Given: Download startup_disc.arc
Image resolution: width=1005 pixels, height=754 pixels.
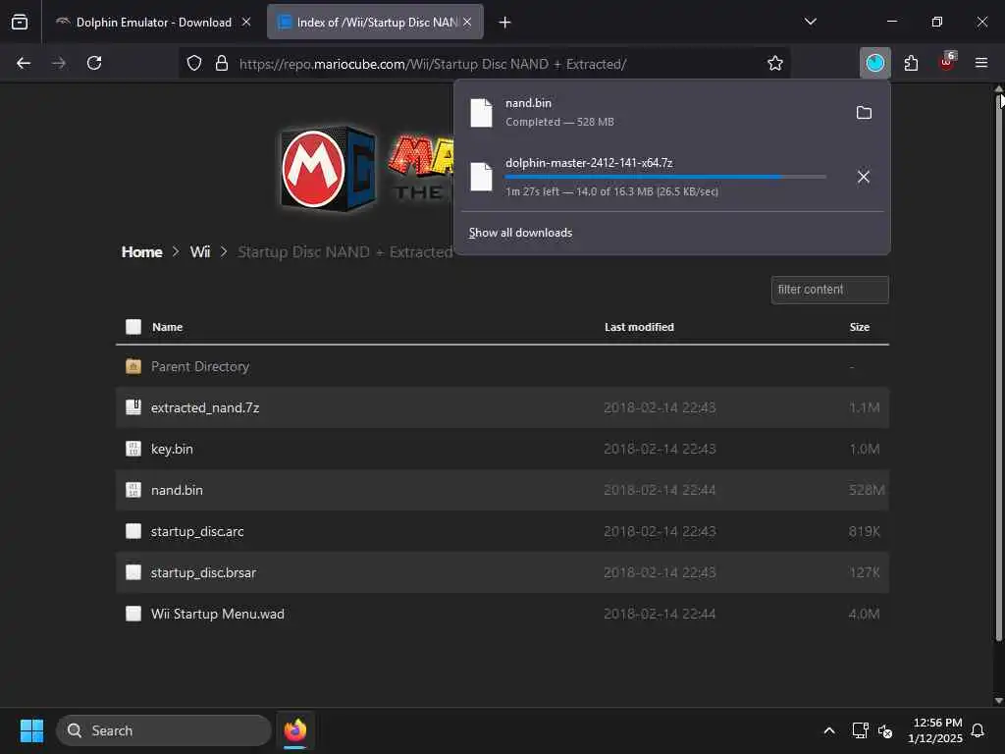Looking at the screenshot, I should (x=197, y=531).
